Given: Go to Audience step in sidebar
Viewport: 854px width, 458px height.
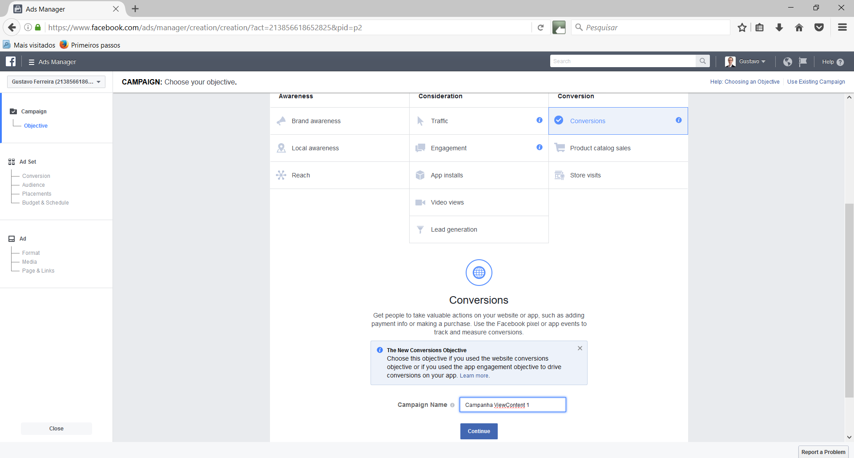Looking at the screenshot, I should tap(33, 185).
